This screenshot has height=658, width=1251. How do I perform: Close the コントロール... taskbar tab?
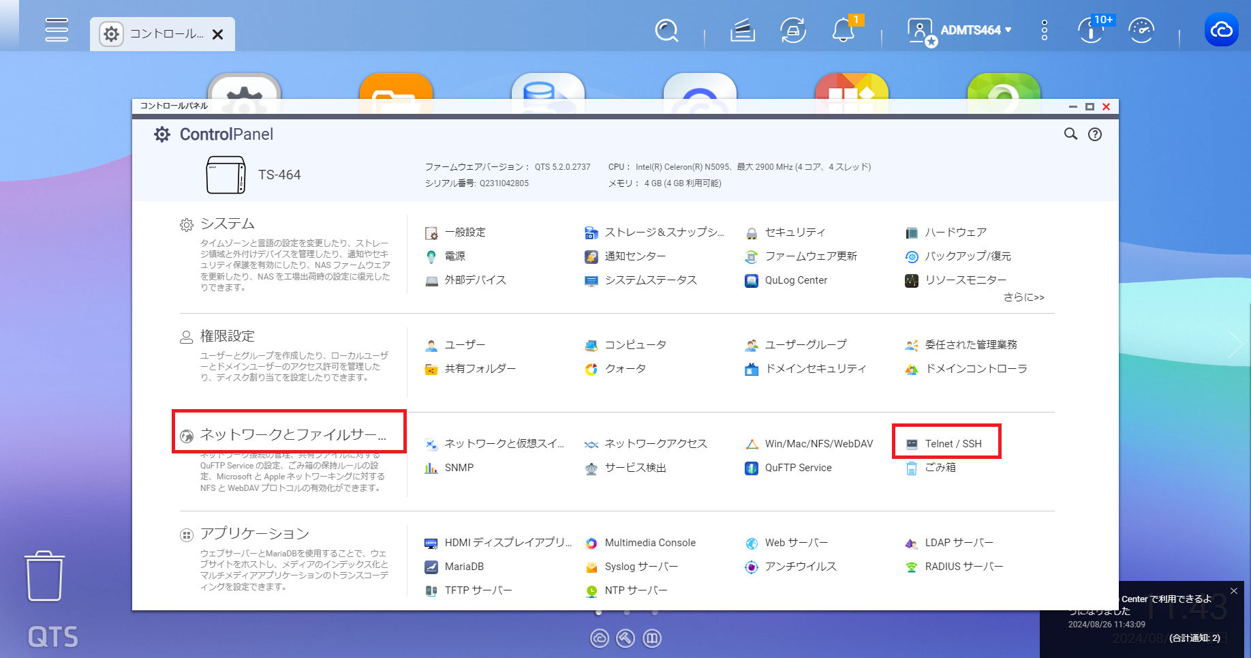[218, 34]
